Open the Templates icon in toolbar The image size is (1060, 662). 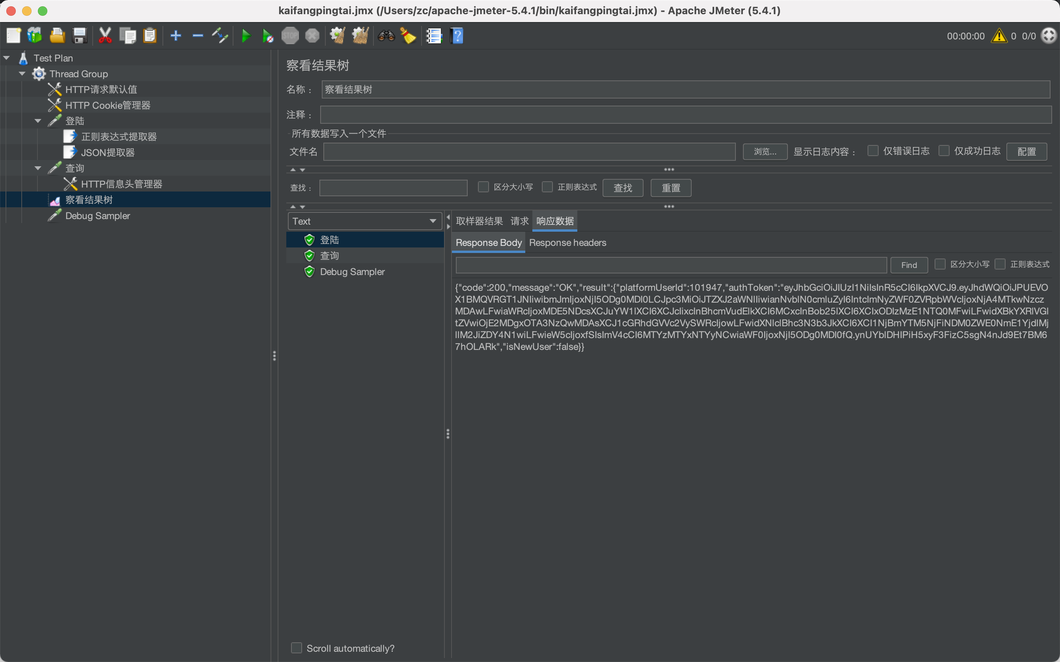click(35, 35)
